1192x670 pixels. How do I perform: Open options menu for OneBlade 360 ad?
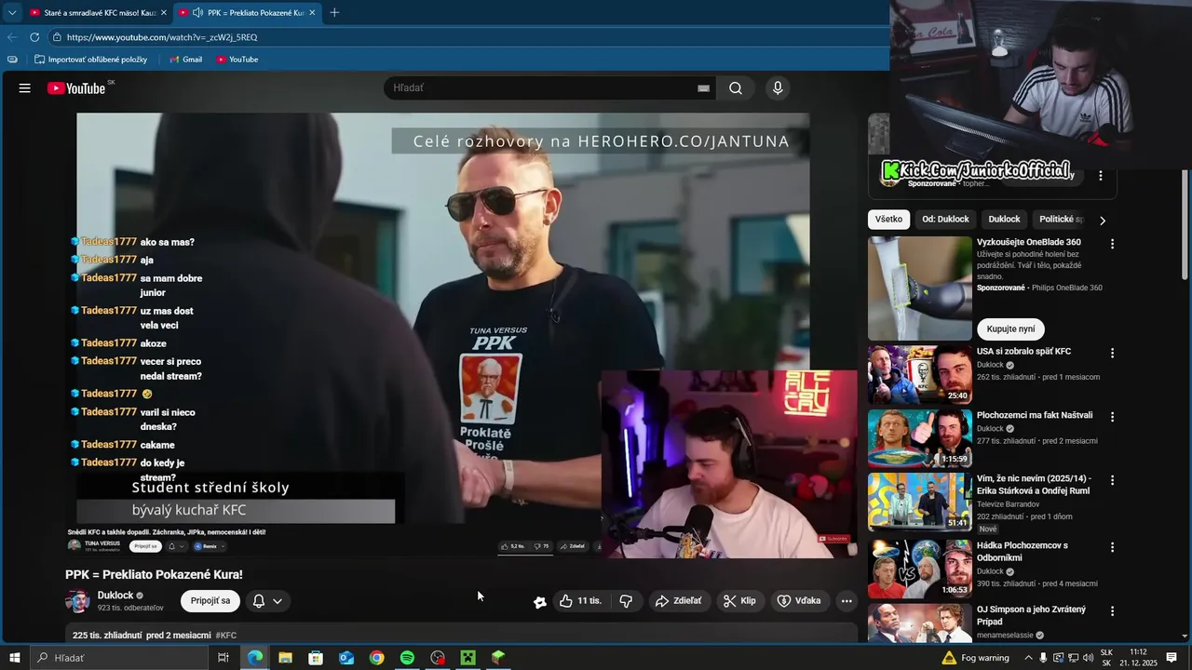click(x=1112, y=244)
